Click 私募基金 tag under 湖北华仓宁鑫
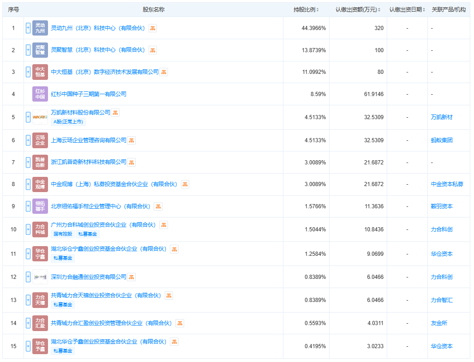The image size is (474, 362). pyautogui.click(x=63, y=258)
